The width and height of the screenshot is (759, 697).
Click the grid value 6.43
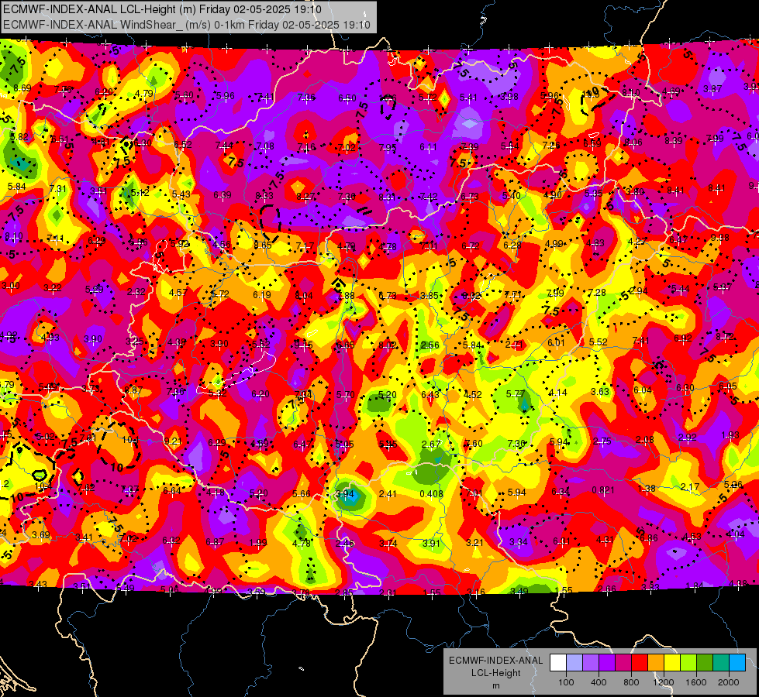(x=430, y=395)
